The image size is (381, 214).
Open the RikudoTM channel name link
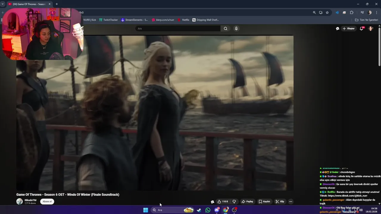pos(30,200)
